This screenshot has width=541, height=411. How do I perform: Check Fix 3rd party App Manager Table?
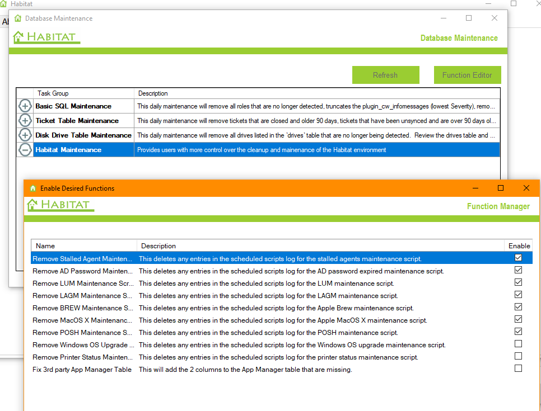point(518,369)
